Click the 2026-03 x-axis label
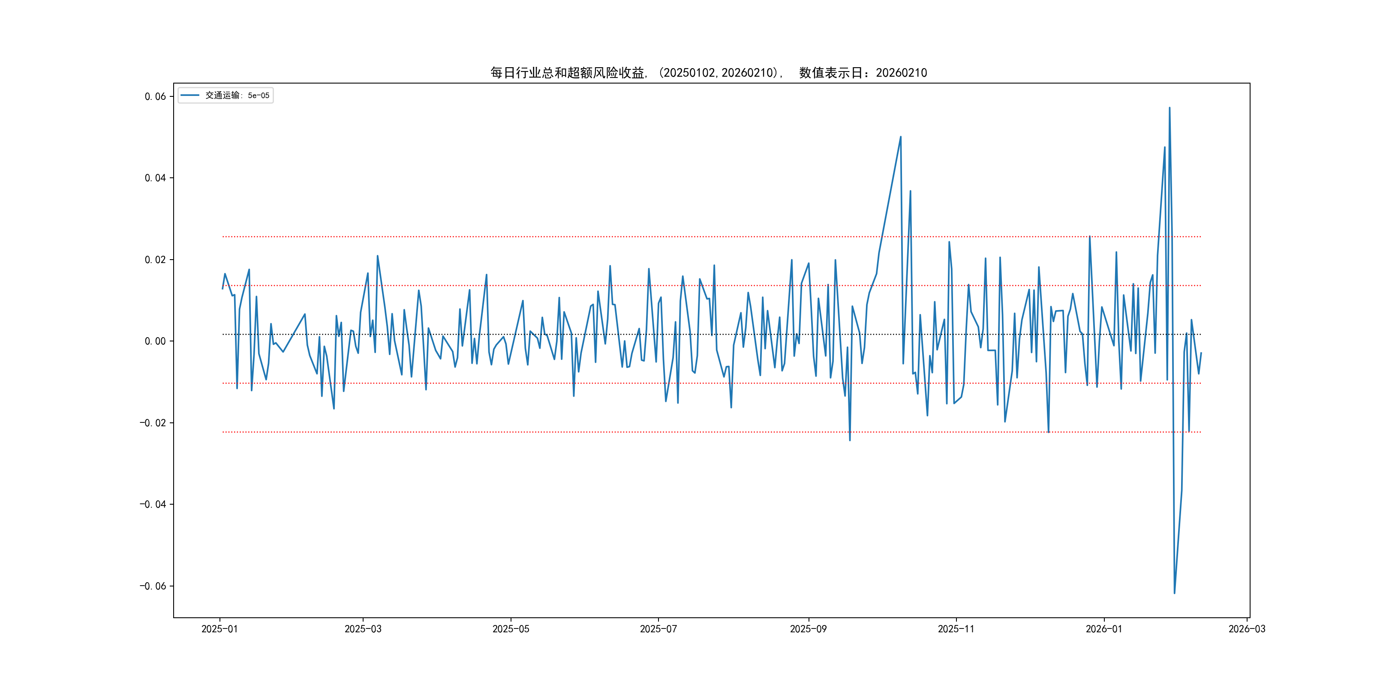The width and height of the screenshot is (1389, 694). [x=1247, y=629]
